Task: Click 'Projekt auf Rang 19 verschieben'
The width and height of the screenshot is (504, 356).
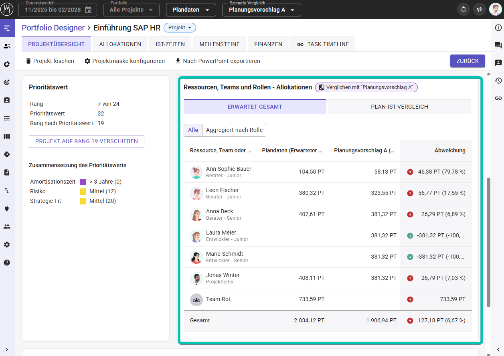Action: 87,142
